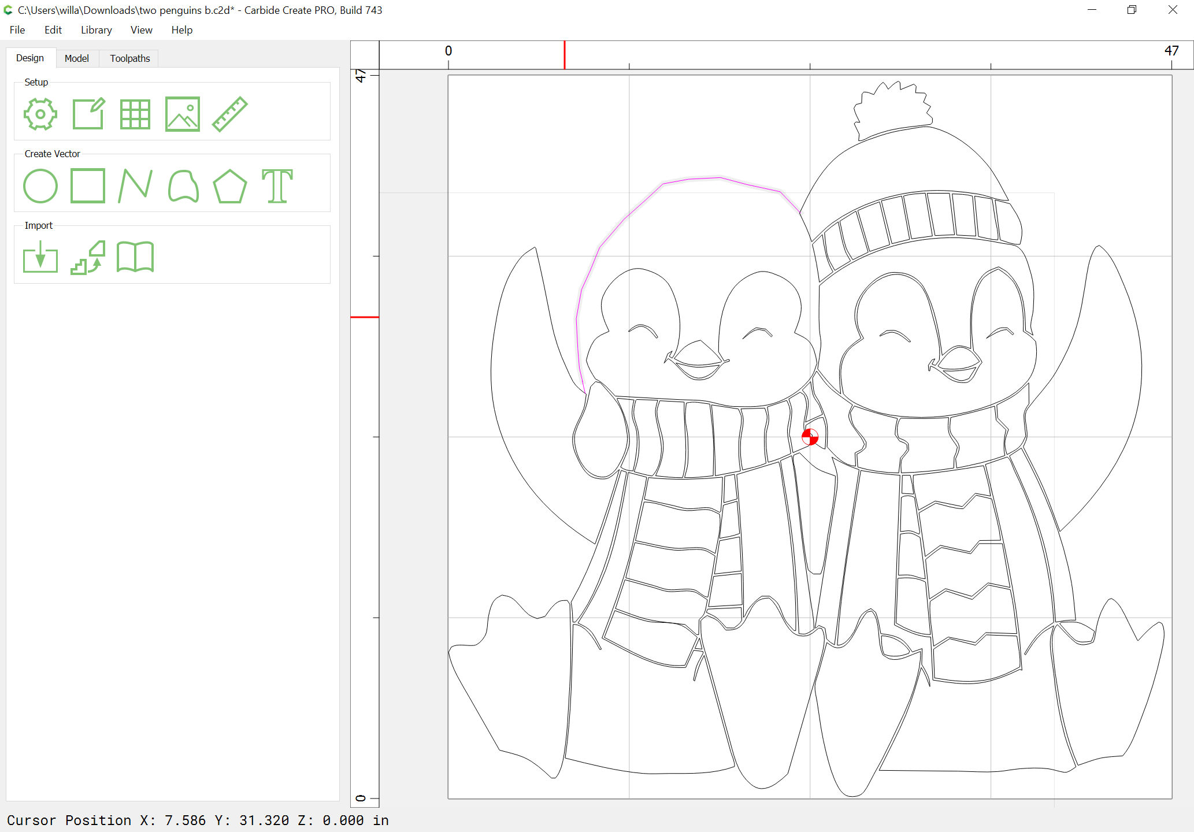Image resolution: width=1194 pixels, height=832 pixels.
Task: Click the red origin marker on canvas
Action: click(x=810, y=437)
